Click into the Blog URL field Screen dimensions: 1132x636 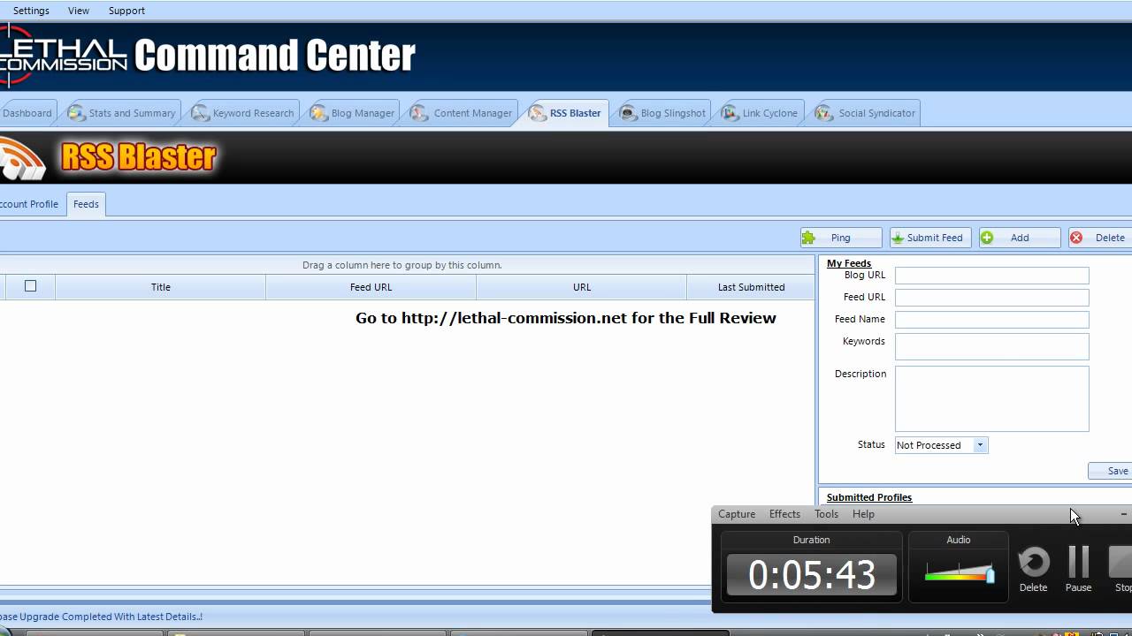click(x=991, y=276)
